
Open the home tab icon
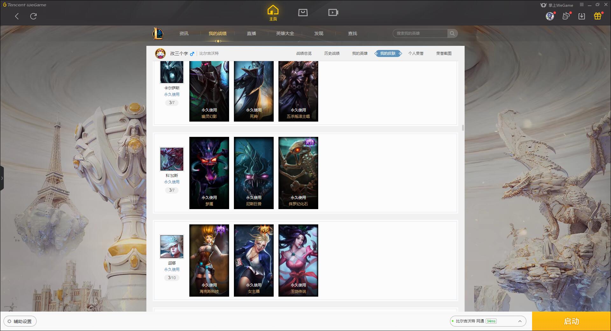[x=273, y=13]
